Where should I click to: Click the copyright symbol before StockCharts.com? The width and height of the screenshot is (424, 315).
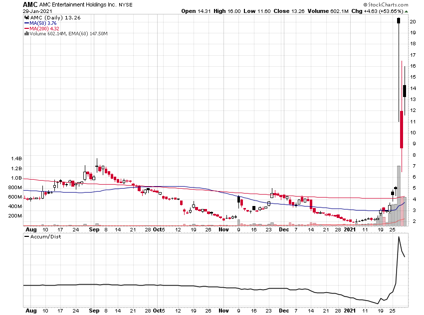pos(365,4)
